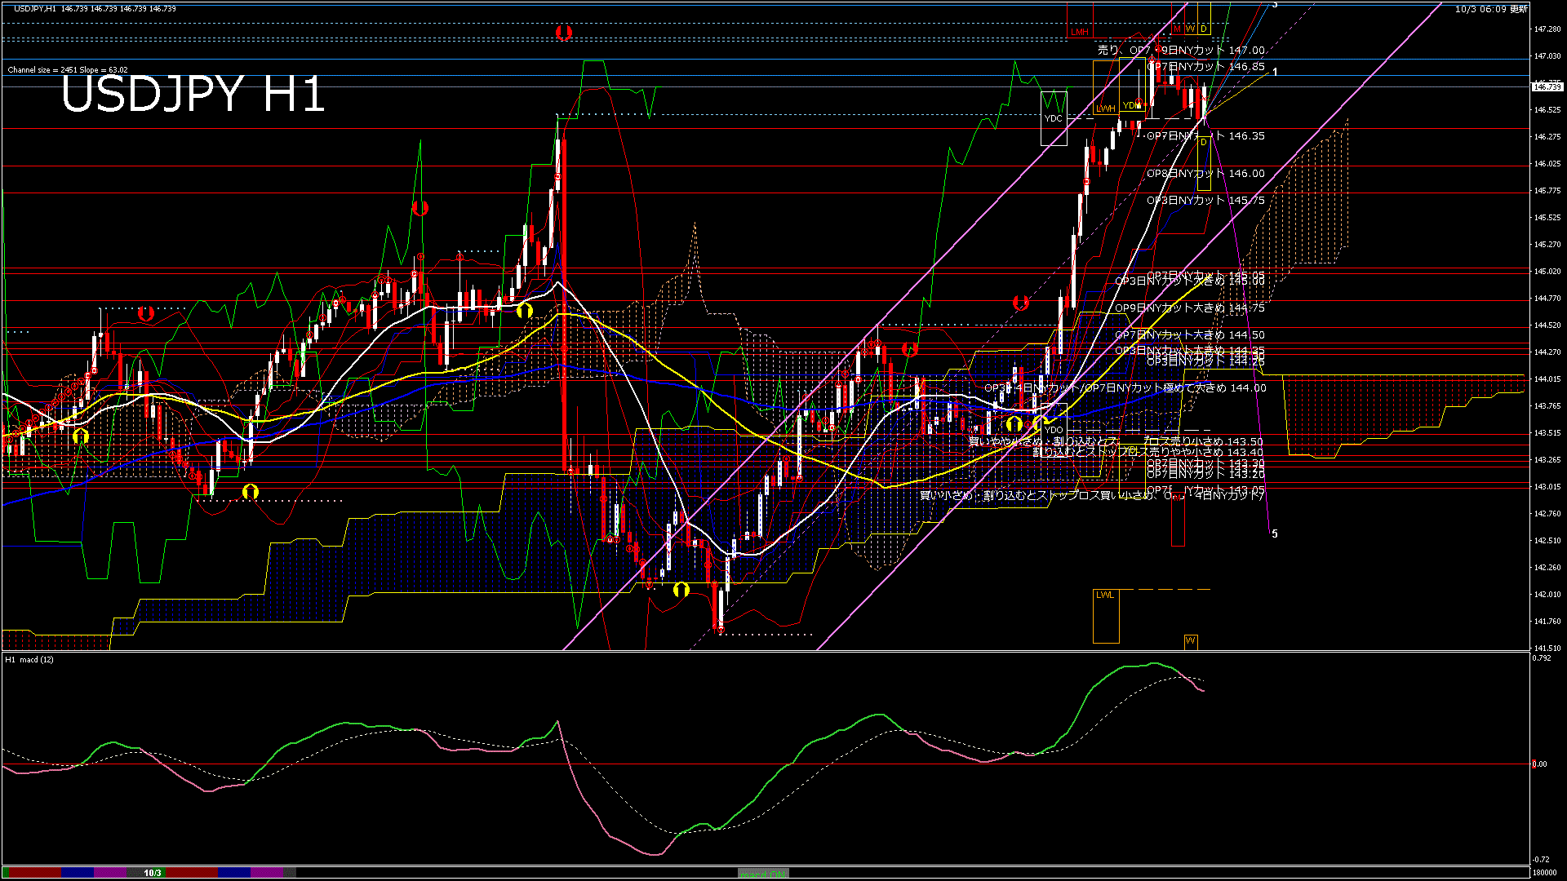Click the 10/3 date marker on session bar

(x=153, y=874)
